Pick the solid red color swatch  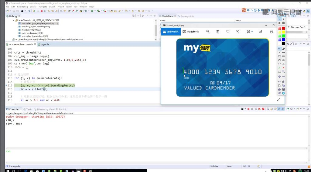click(283, 28)
